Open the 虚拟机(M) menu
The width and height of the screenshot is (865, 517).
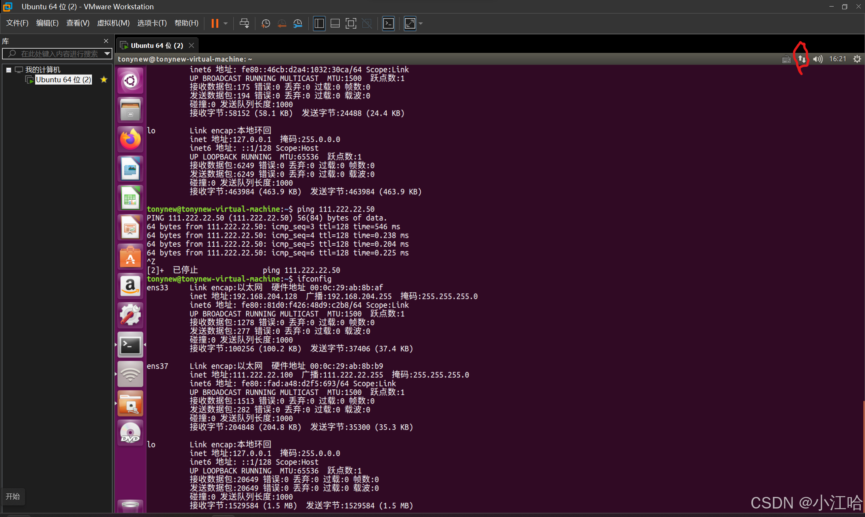coord(113,23)
